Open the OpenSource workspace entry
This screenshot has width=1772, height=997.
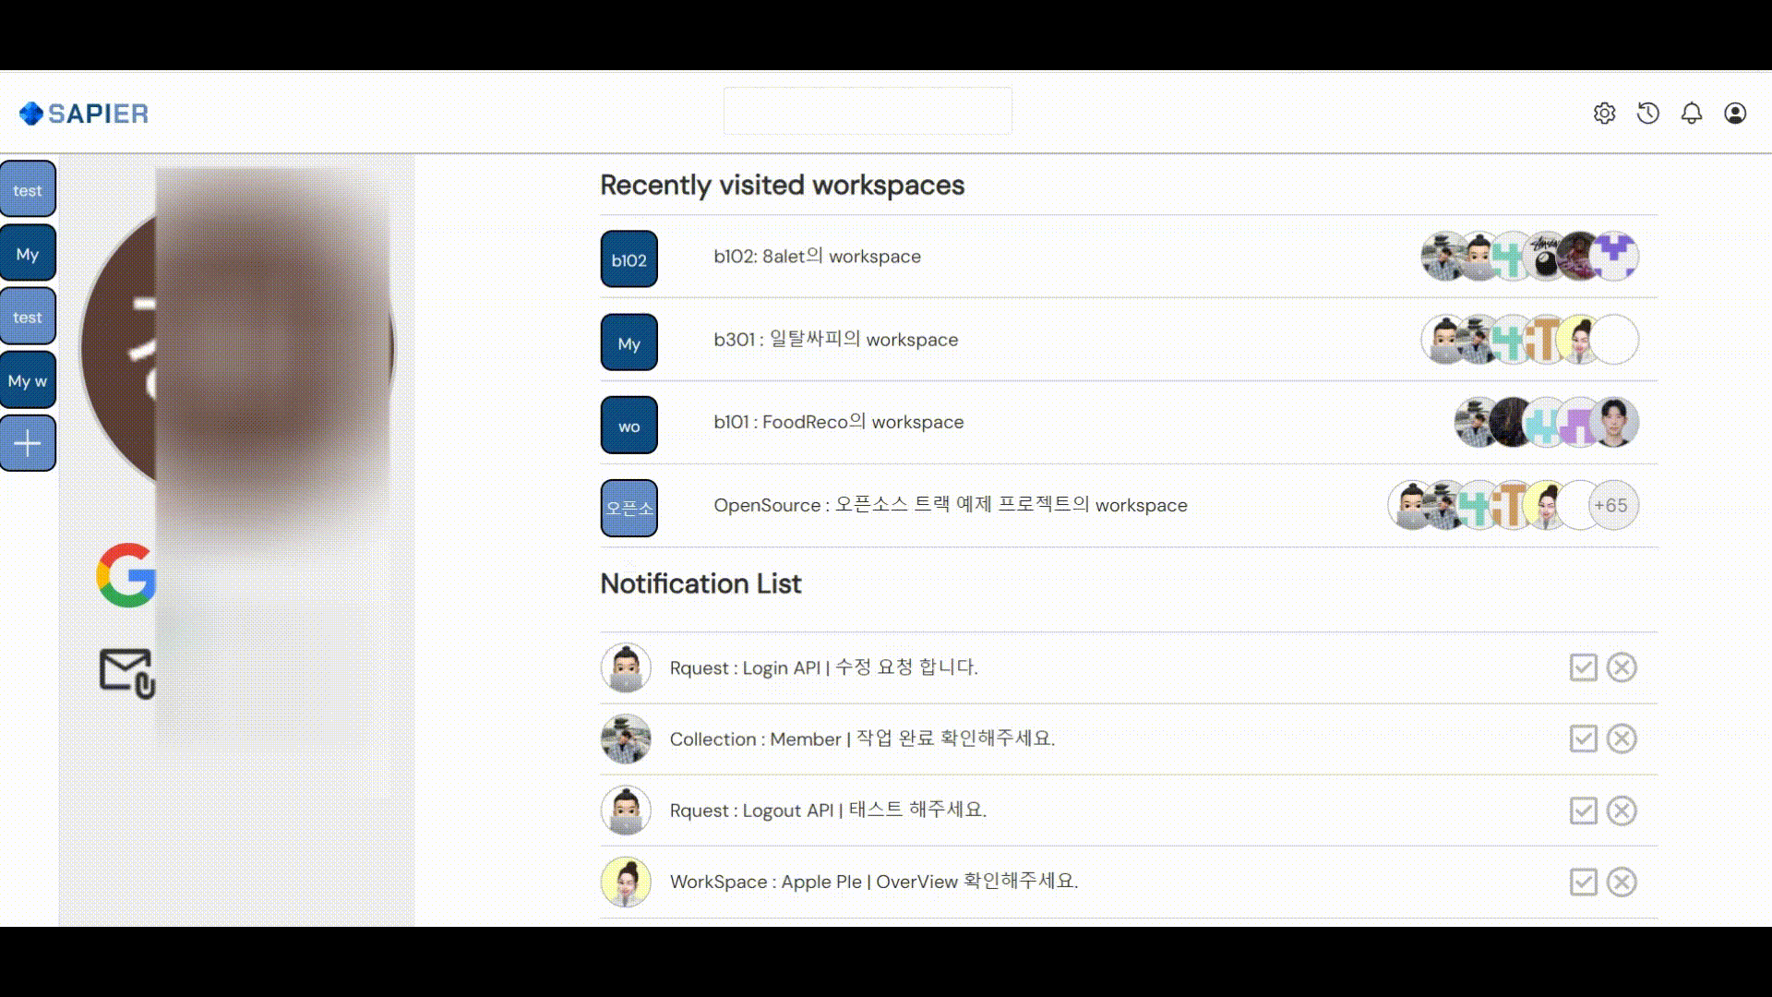(x=950, y=505)
